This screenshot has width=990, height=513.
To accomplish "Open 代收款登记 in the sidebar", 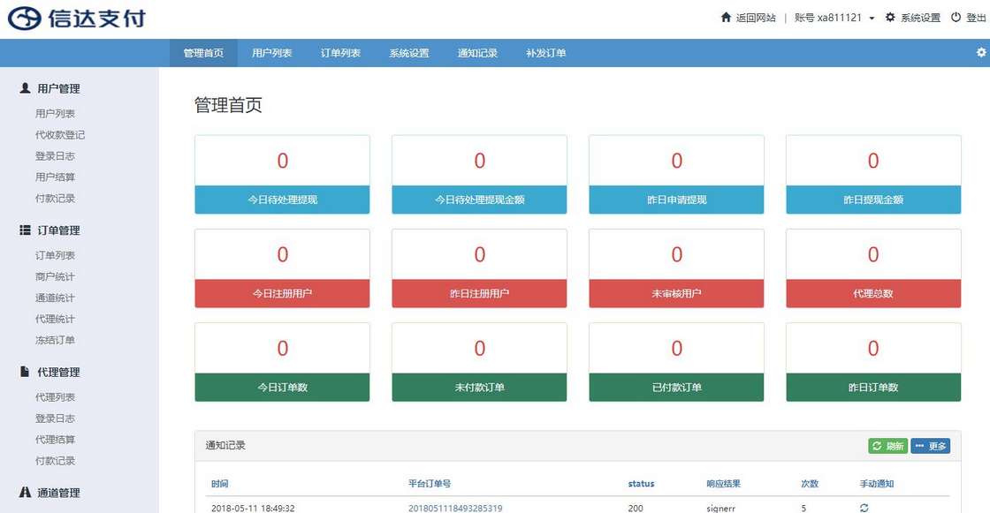I will 60,134.
